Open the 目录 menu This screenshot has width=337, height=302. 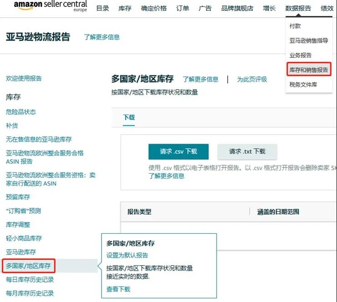point(102,8)
